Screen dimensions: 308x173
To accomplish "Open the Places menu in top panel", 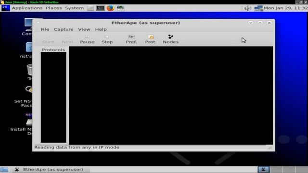I will (53, 8).
